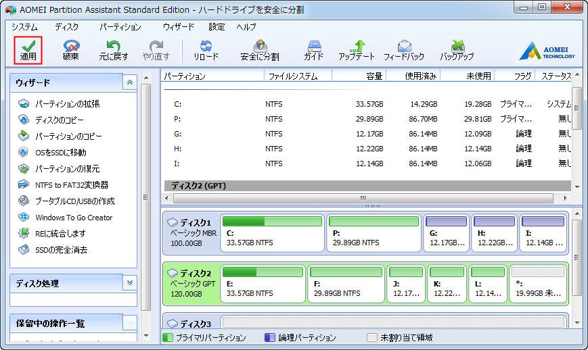Open the ディスク menu
Viewport: 588px width, 350px height.
point(67,27)
